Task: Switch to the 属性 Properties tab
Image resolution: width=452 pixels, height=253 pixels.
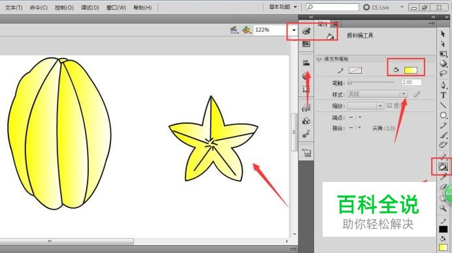Action: click(322, 24)
